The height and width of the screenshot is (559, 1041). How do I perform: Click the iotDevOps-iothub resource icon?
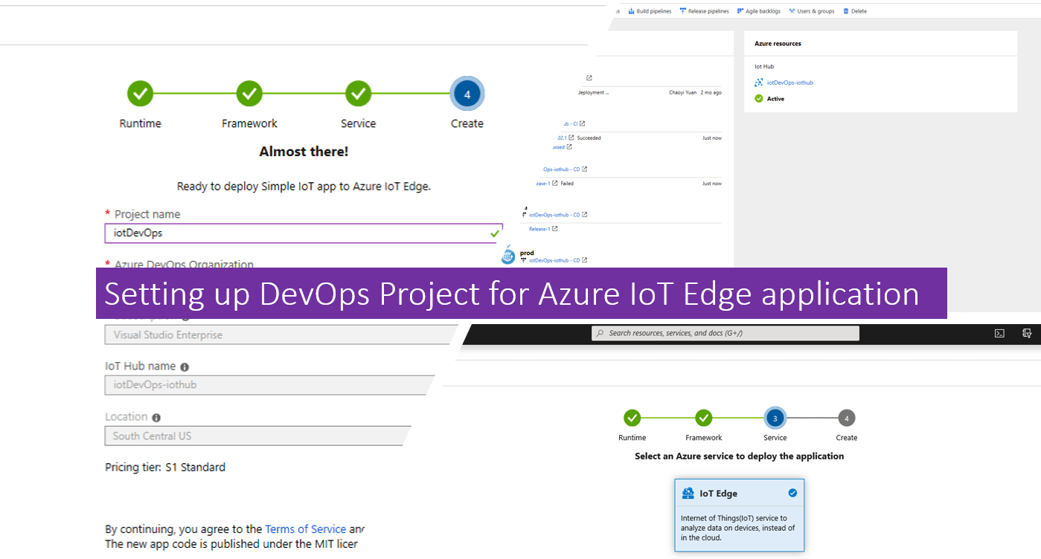758,82
